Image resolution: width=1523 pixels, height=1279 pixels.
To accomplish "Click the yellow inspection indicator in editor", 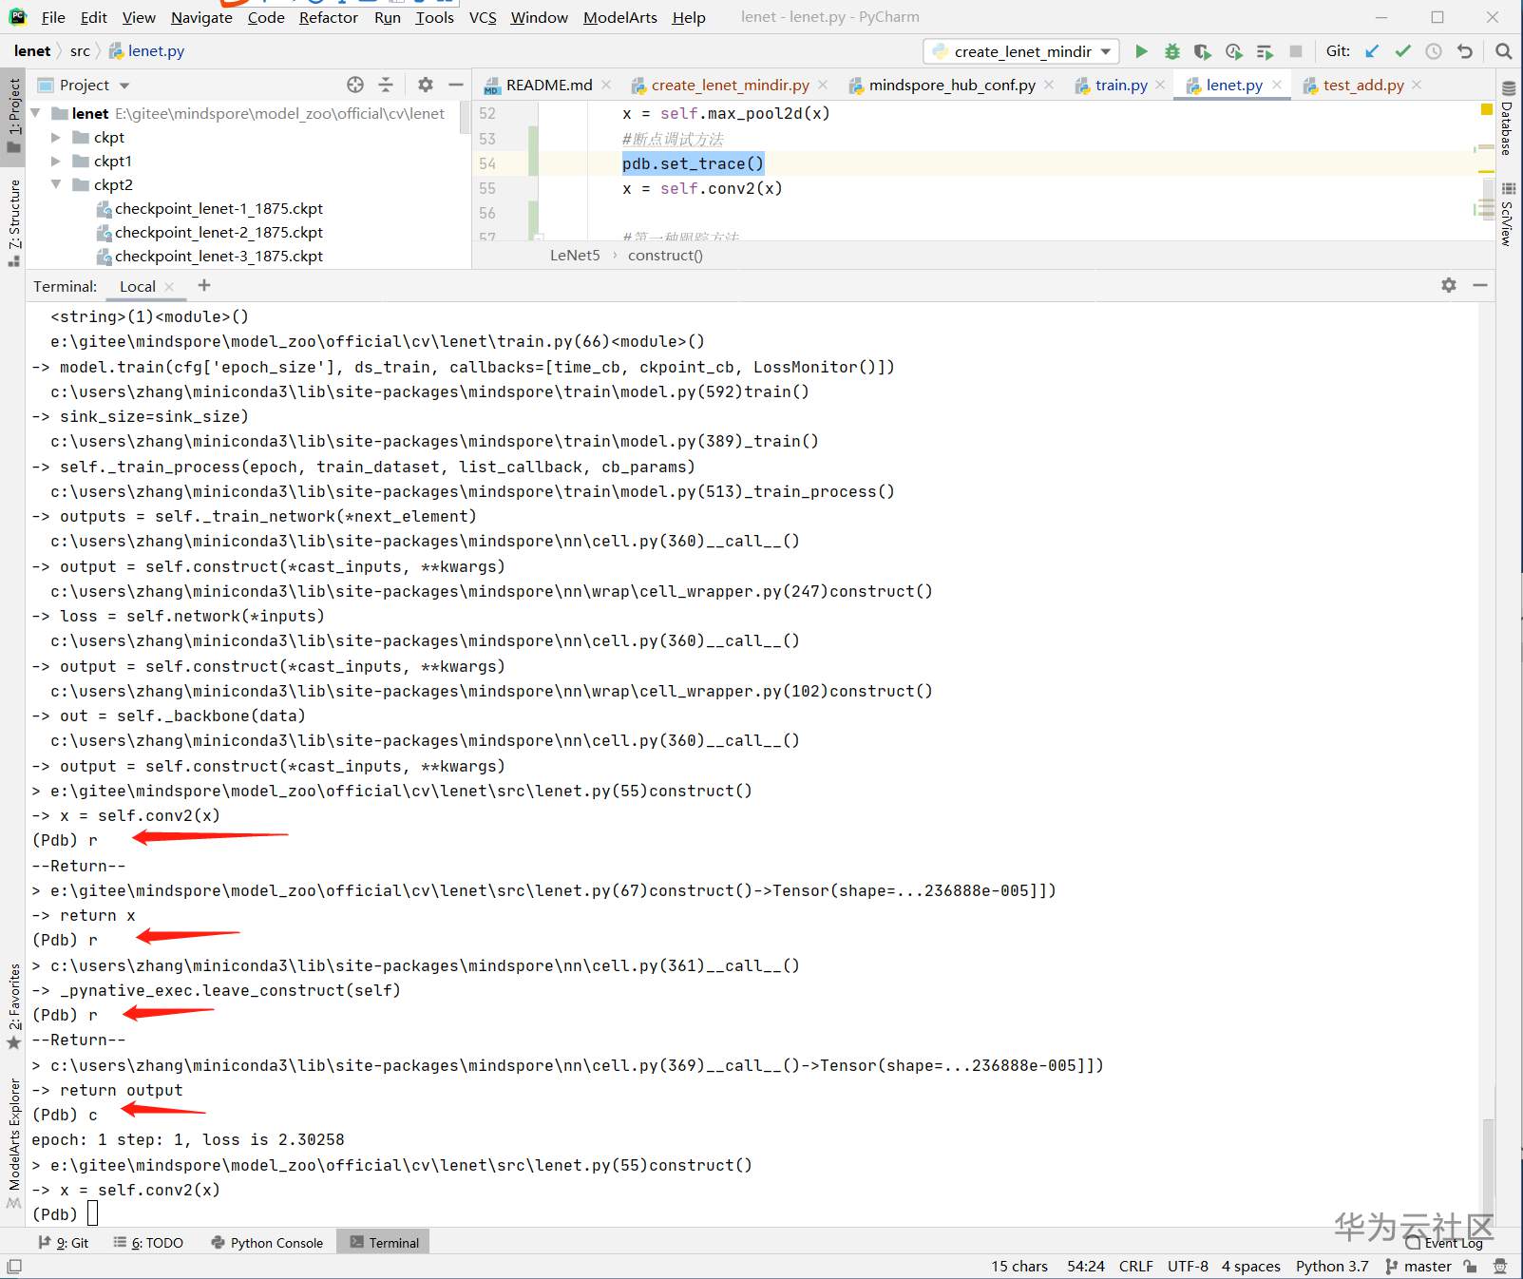I will (1487, 109).
